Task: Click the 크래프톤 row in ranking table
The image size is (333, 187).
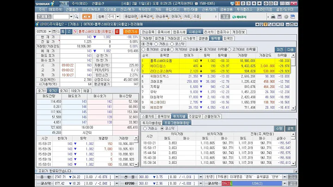Action: [x=216, y=81]
